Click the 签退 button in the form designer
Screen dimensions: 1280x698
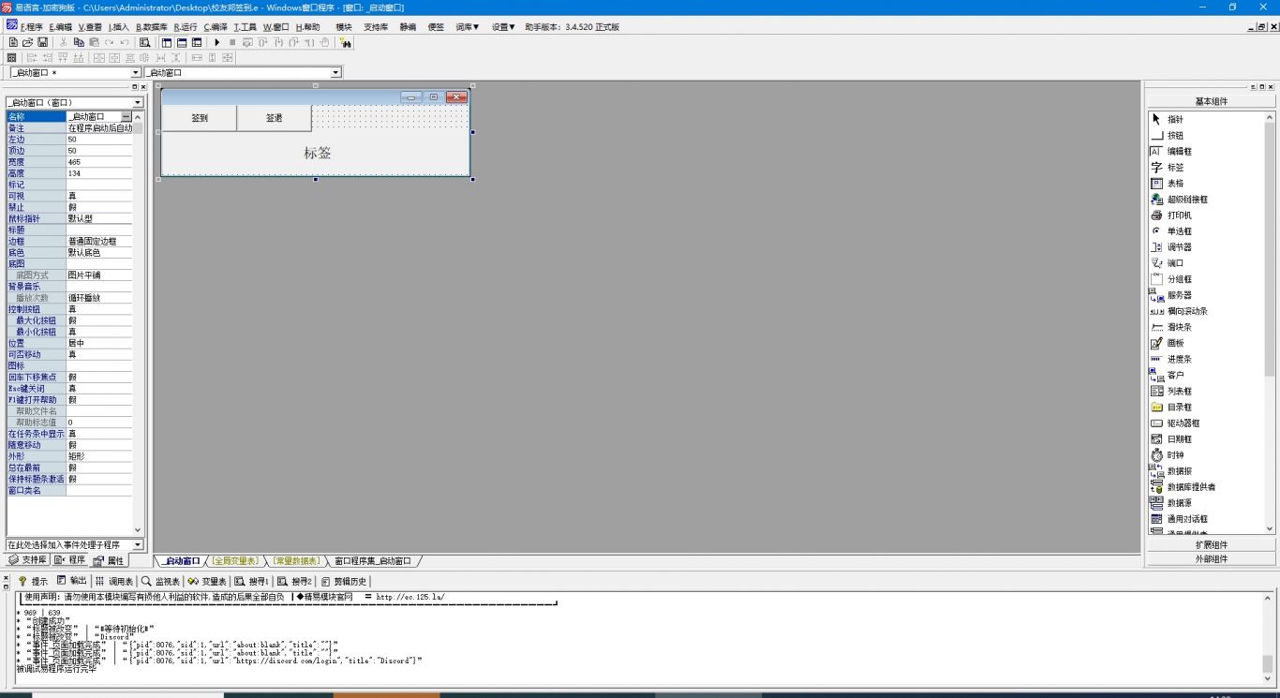[275, 118]
